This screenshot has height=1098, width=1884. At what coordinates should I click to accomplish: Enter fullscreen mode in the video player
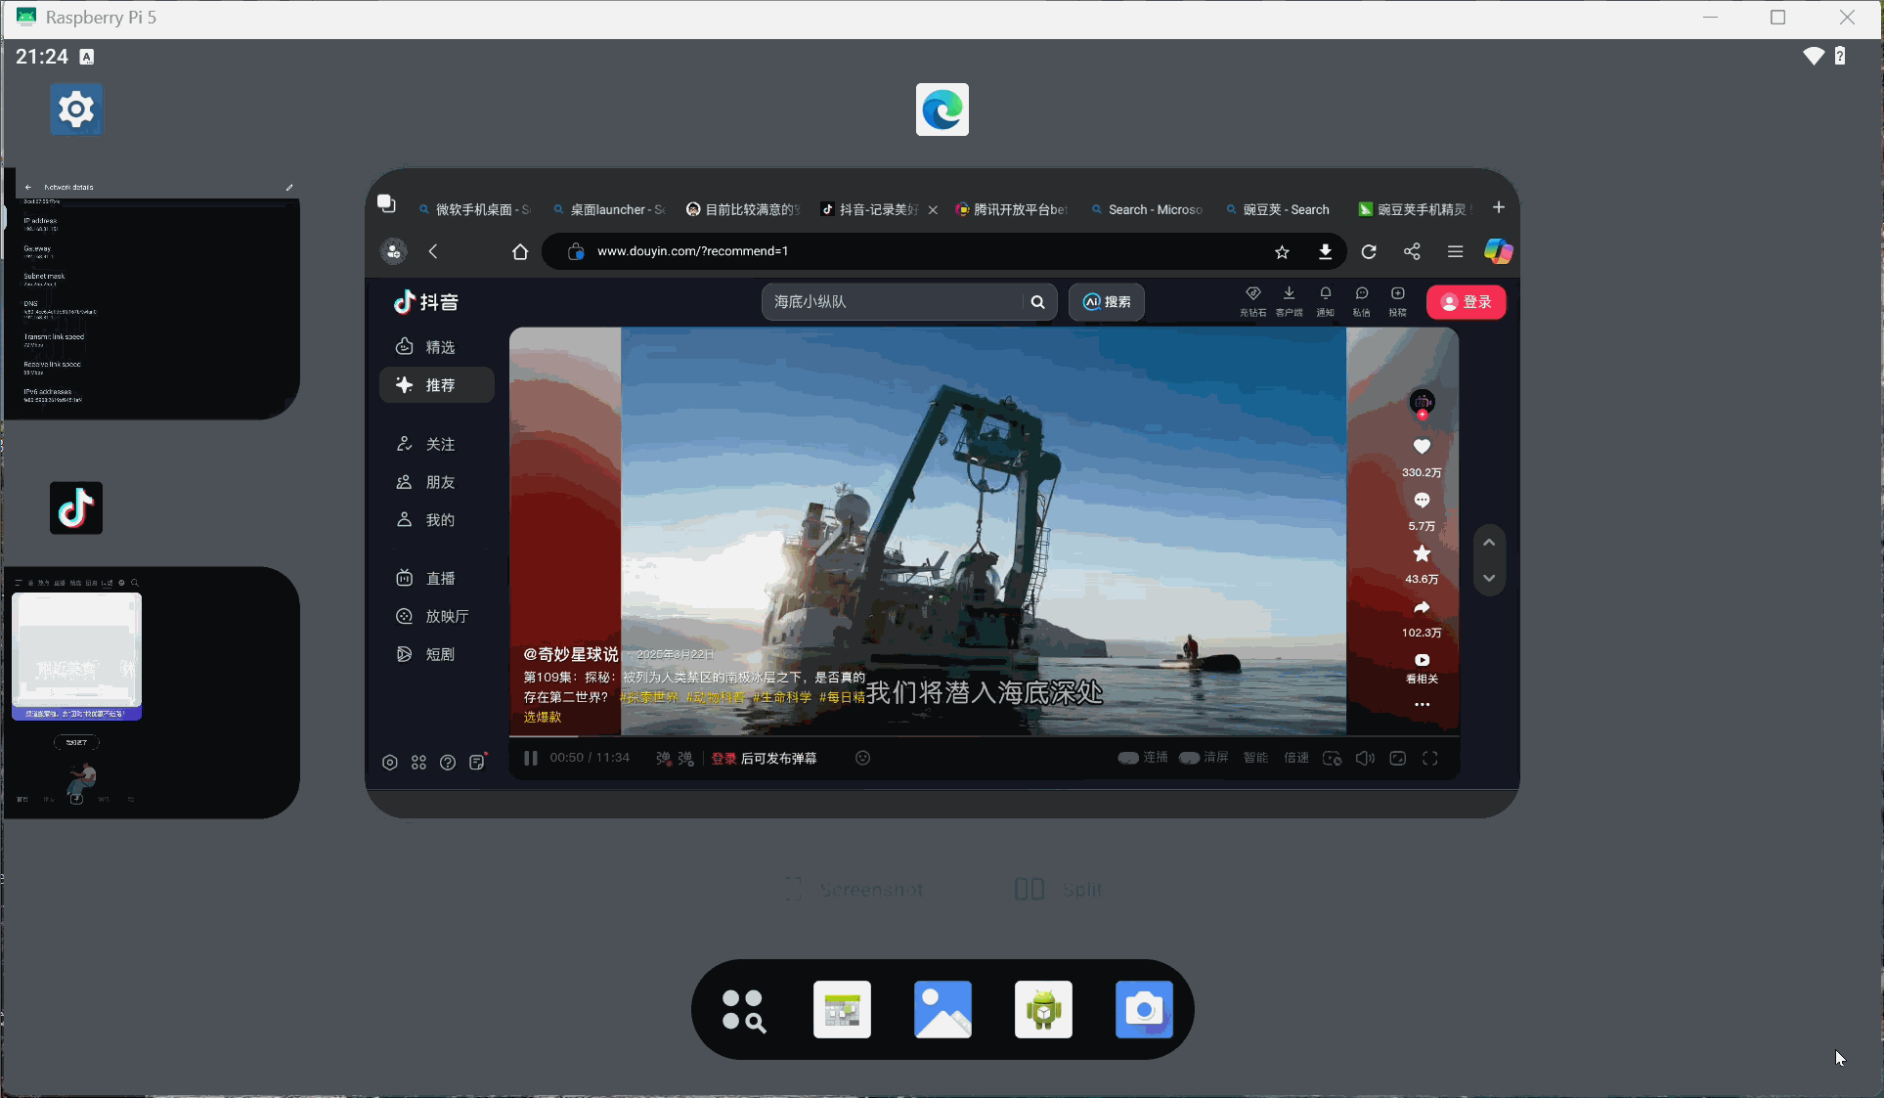[1429, 759]
